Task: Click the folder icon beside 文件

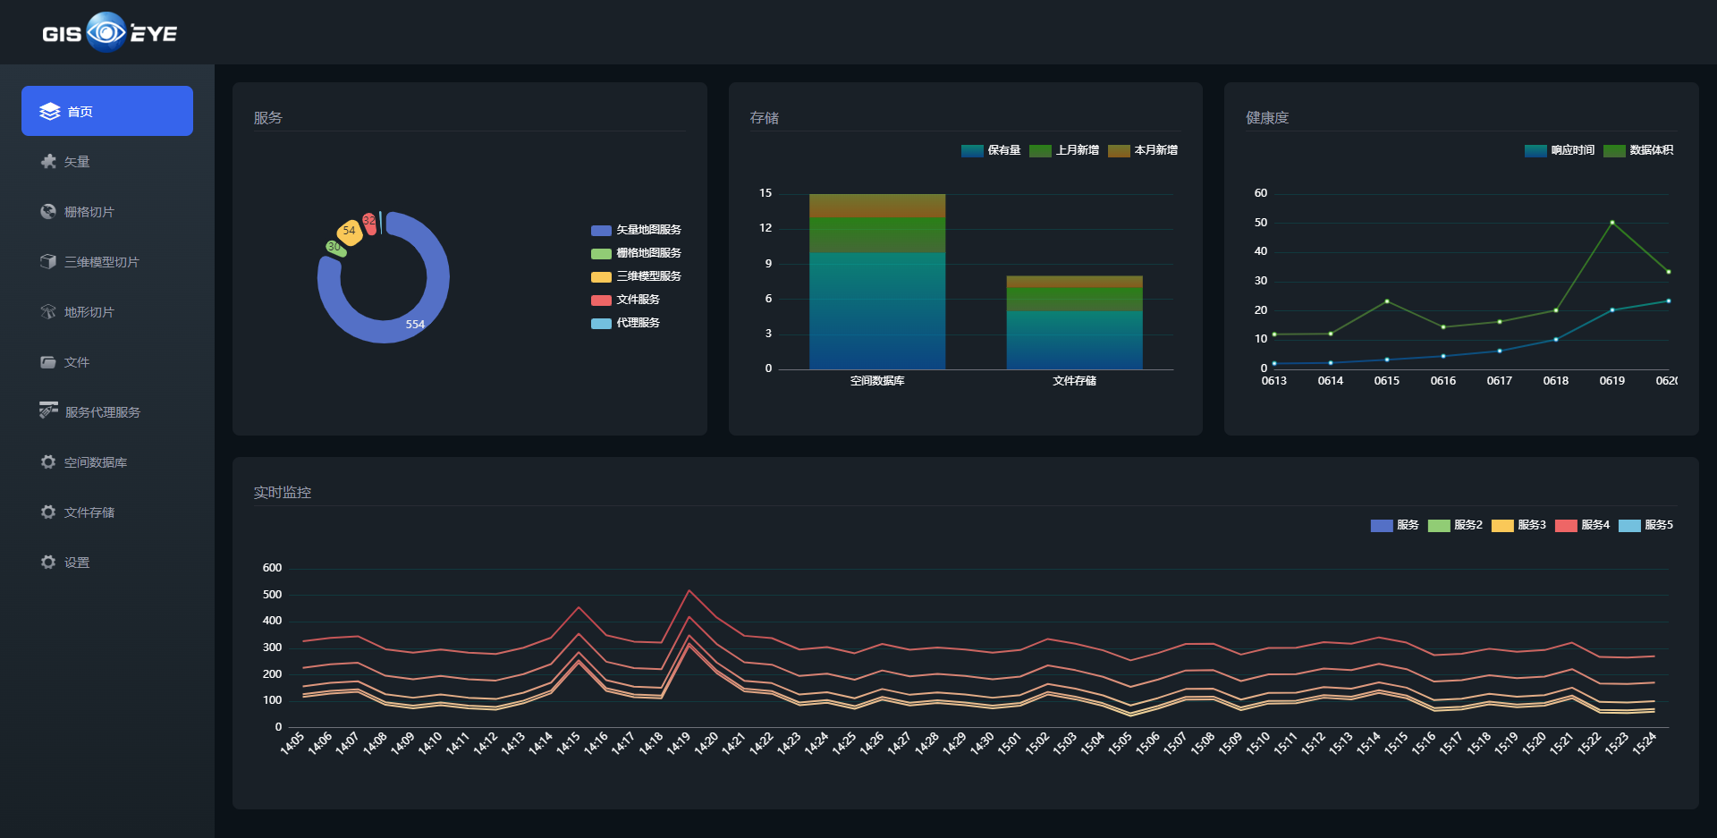Action: click(x=48, y=361)
